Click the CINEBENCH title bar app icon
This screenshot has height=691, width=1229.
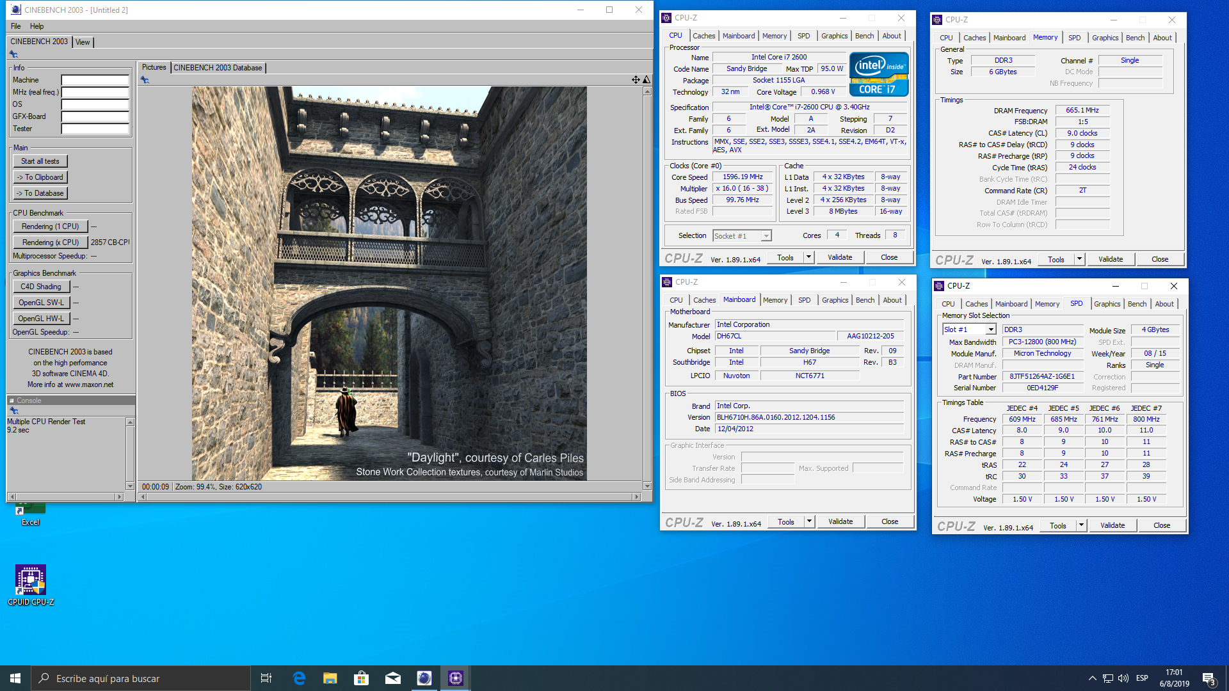pos(16,10)
